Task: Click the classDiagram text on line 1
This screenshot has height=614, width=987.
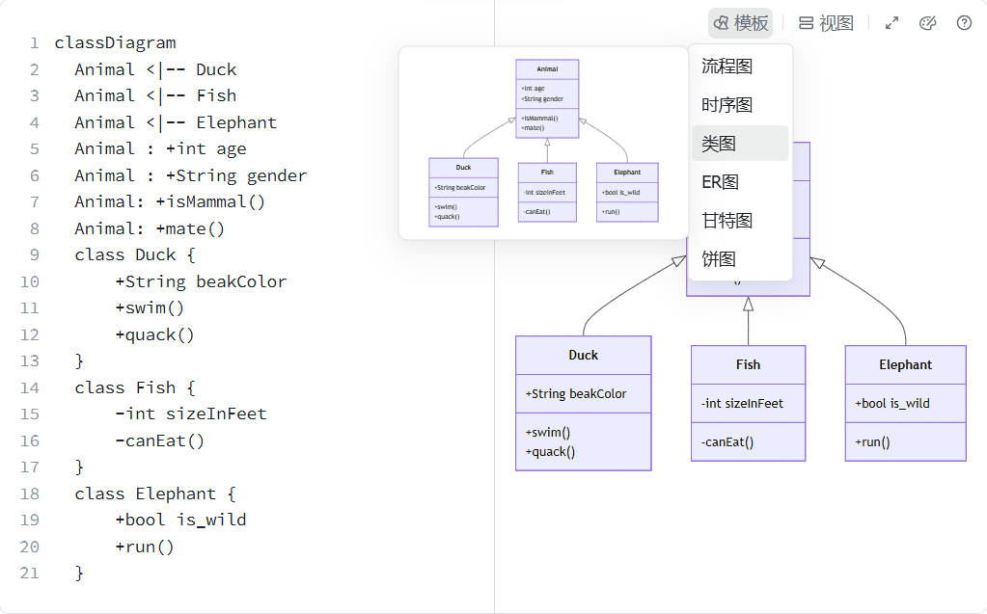Action: click(x=115, y=42)
